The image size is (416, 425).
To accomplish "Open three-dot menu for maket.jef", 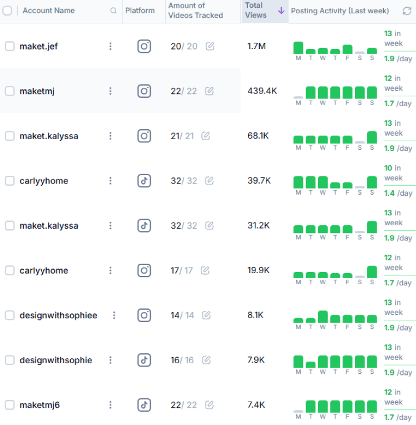I will click(110, 46).
